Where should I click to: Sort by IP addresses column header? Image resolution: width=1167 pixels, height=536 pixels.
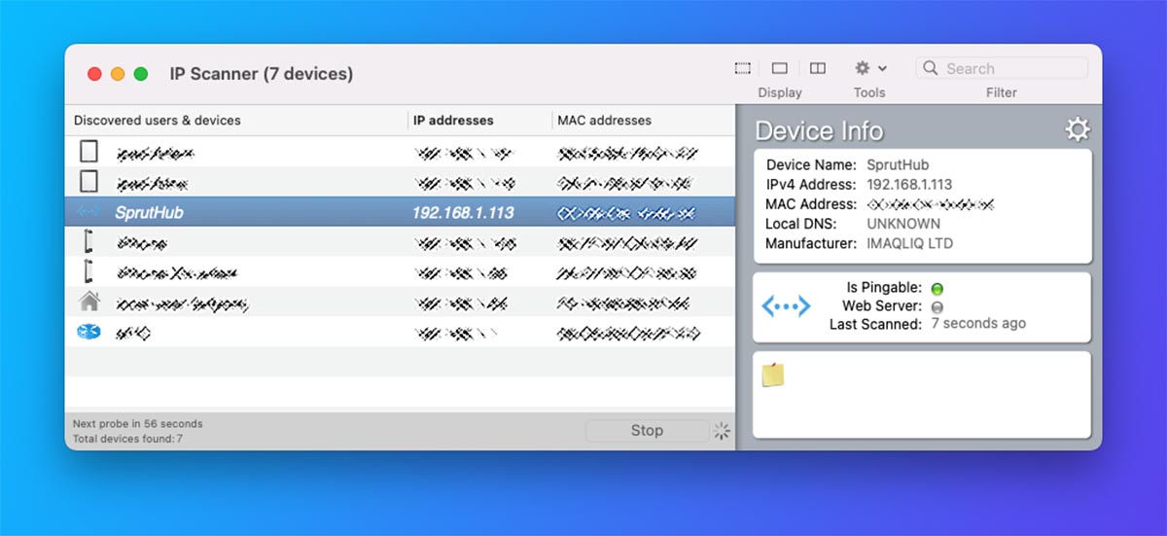tap(453, 121)
